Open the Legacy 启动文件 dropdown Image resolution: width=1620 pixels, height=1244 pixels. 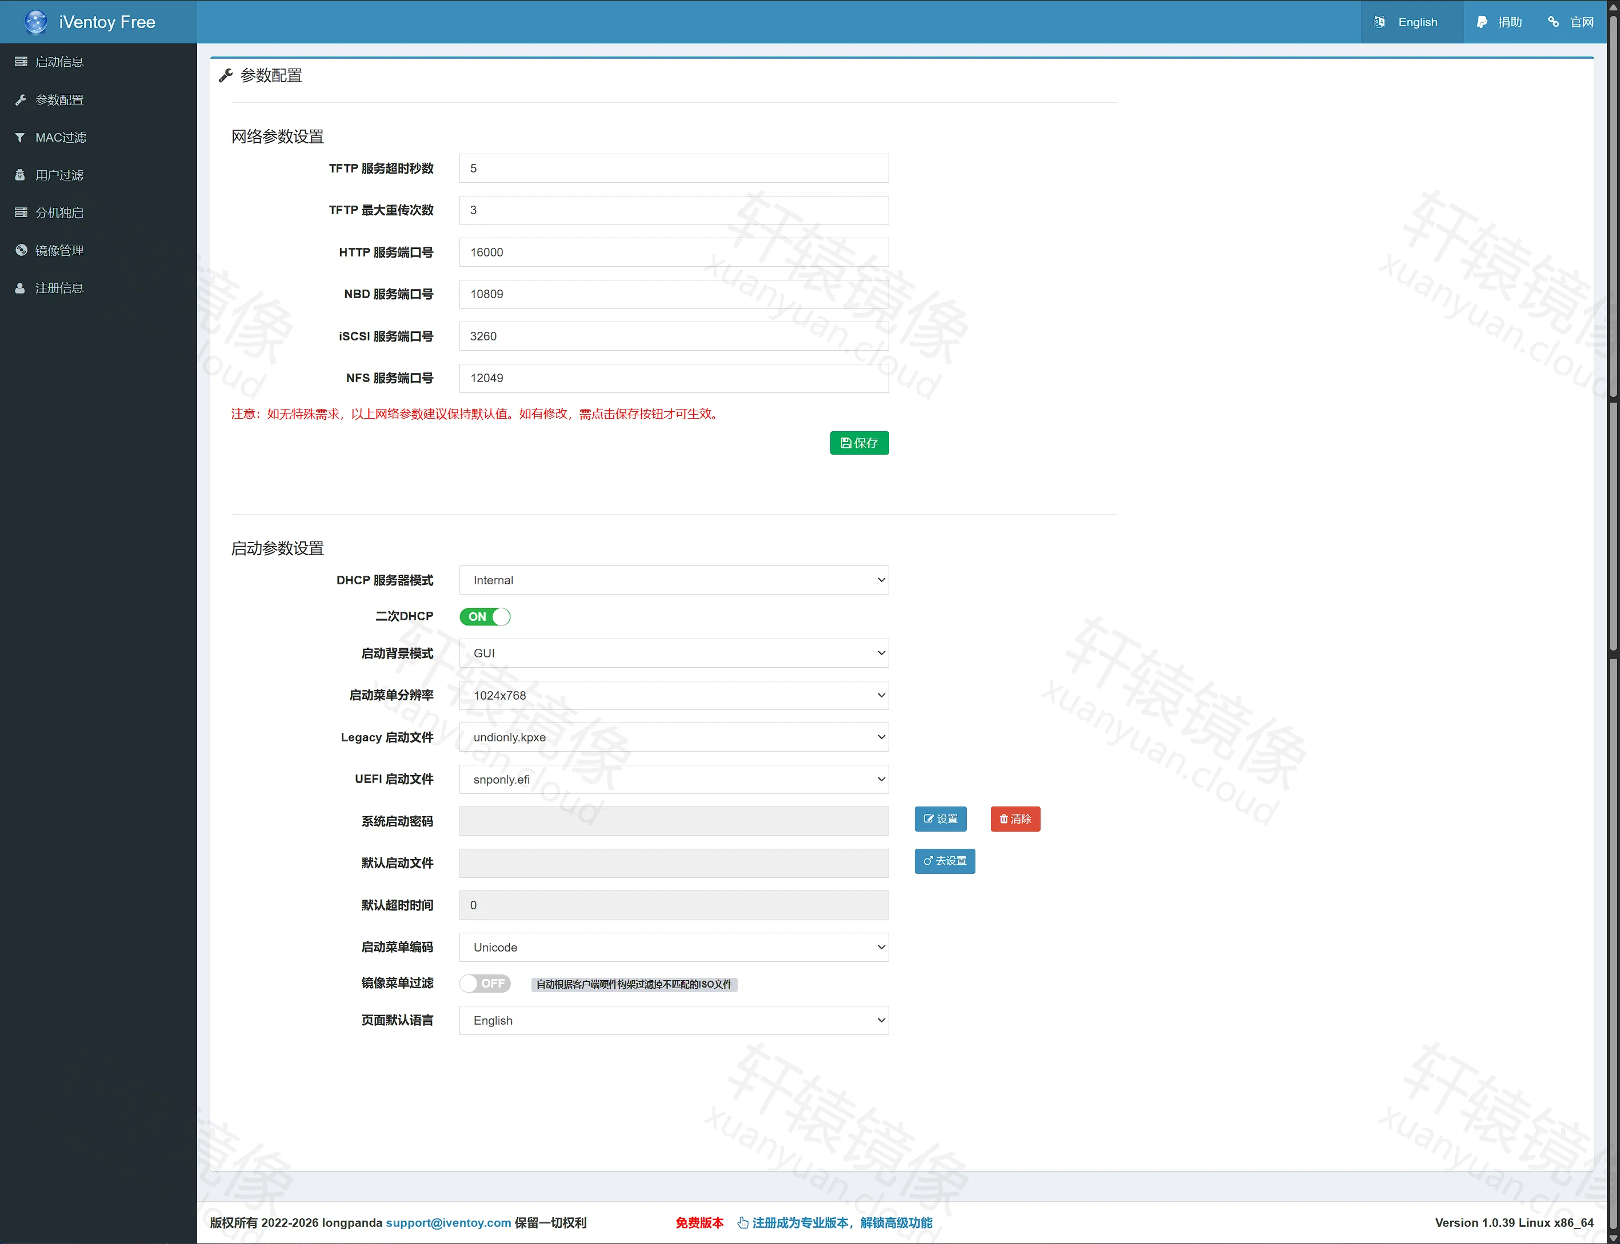673,737
